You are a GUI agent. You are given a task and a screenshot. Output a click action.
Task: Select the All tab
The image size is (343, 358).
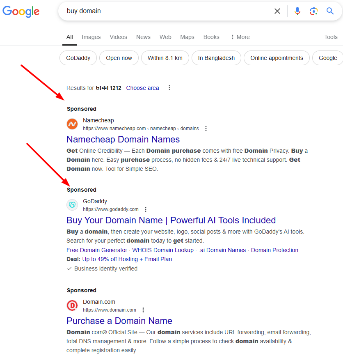click(x=70, y=37)
